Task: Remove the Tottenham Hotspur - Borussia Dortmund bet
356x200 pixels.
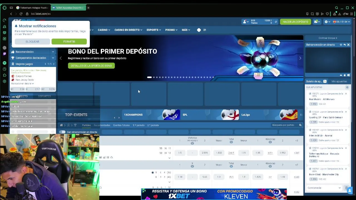Action: coord(346,148)
